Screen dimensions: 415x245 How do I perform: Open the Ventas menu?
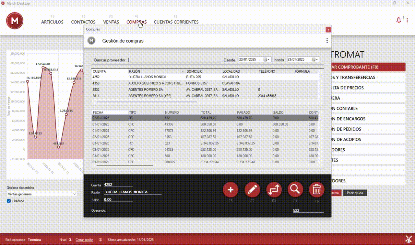[x=111, y=22]
